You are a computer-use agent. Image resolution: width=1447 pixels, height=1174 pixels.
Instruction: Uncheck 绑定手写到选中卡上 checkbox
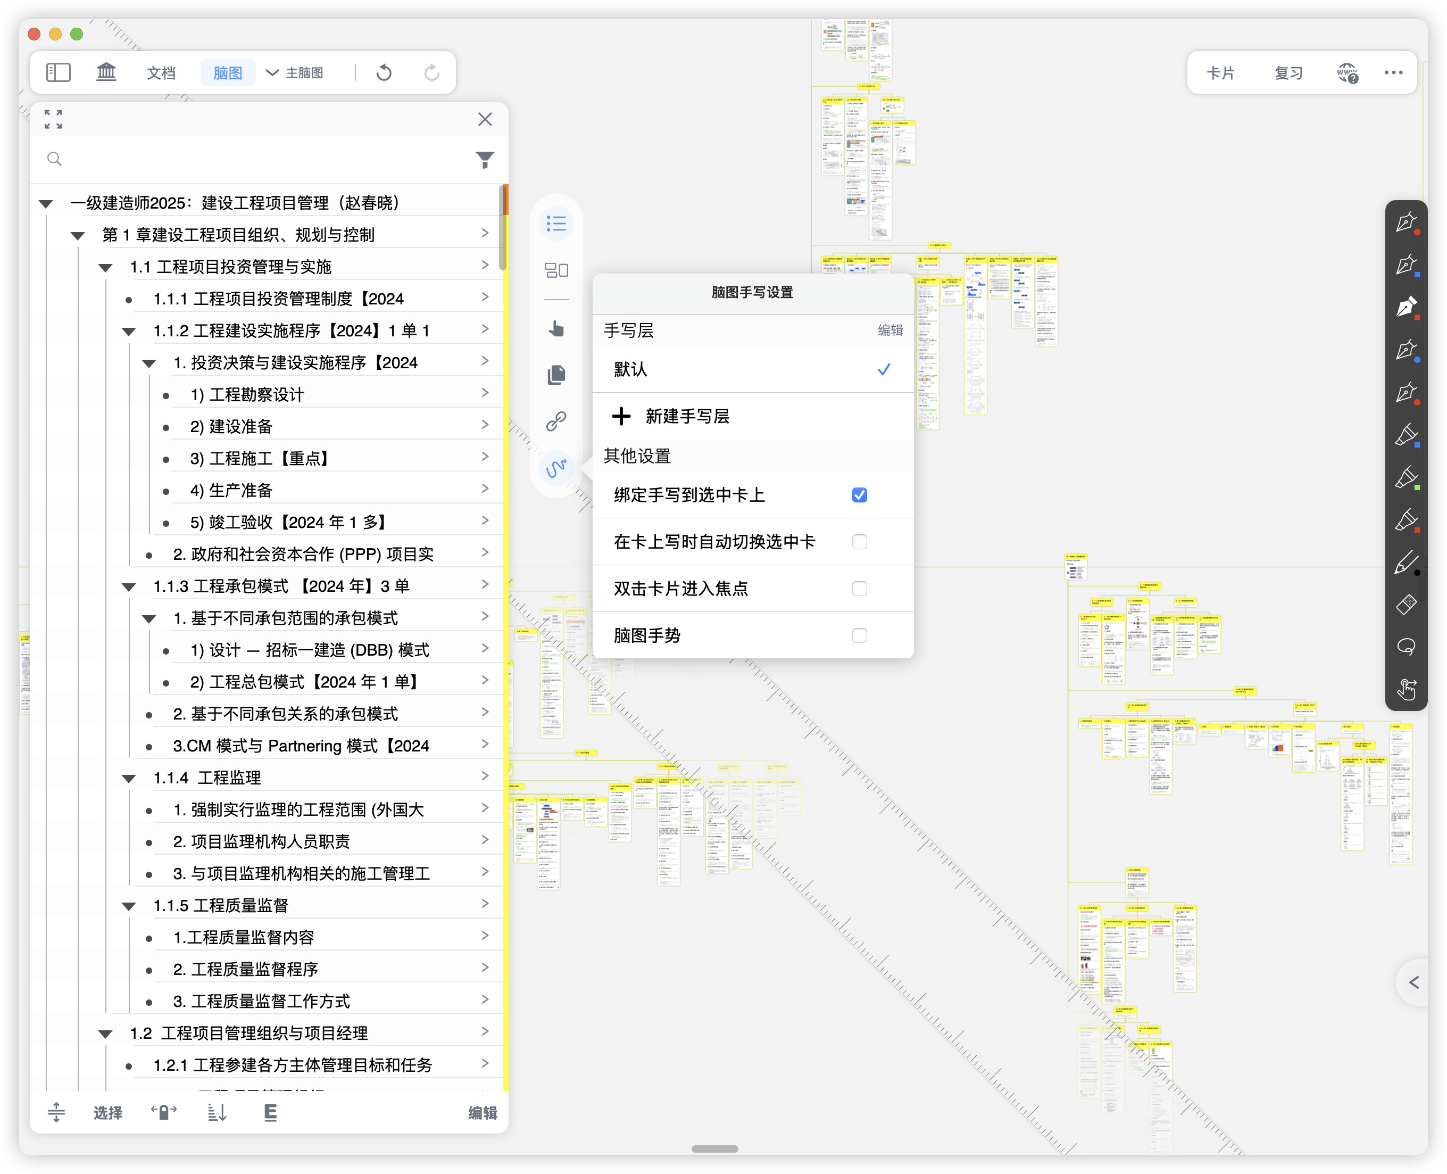click(859, 495)
